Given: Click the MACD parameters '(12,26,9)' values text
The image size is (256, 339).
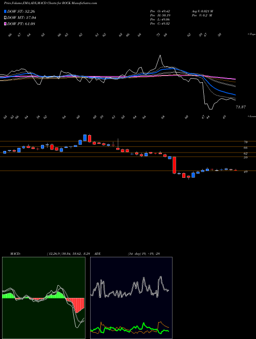Looking at the screenshot, I should [70, 254].
